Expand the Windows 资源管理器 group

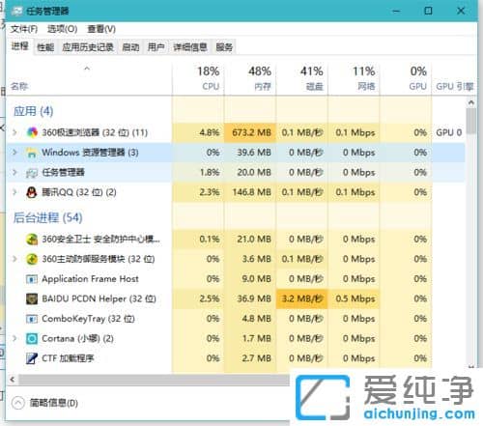14,152
